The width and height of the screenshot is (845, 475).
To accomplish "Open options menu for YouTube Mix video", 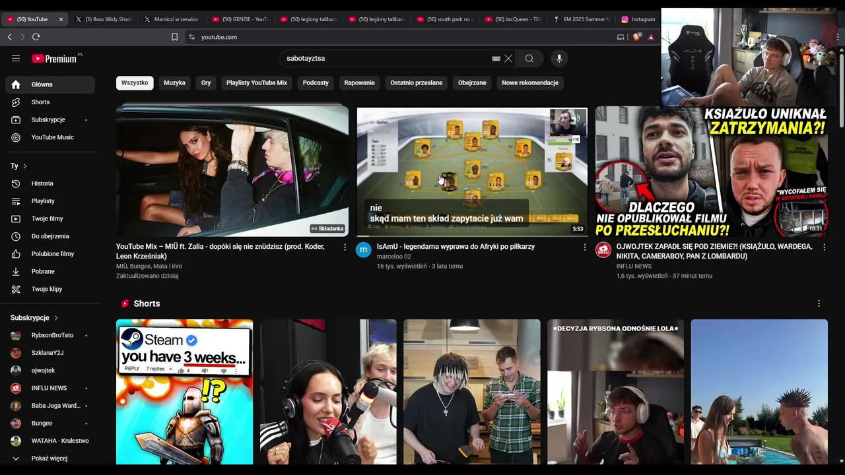I will point(345,247).
